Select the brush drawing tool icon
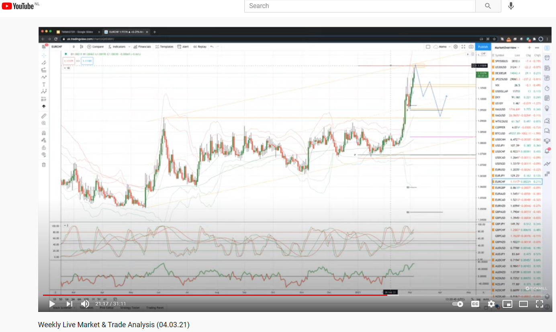This screenshot has width=556, height=332. click(x=44, y=77)
